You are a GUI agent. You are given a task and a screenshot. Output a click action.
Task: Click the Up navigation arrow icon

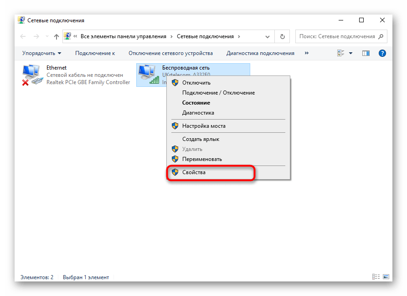(57, 37)
